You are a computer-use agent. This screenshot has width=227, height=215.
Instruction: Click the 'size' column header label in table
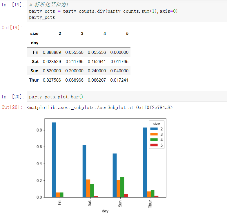tap(34, 34)
